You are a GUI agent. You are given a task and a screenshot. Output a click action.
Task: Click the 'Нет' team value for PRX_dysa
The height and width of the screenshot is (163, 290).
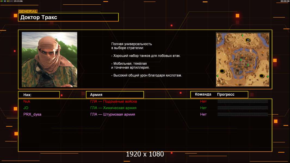(203, 114)
